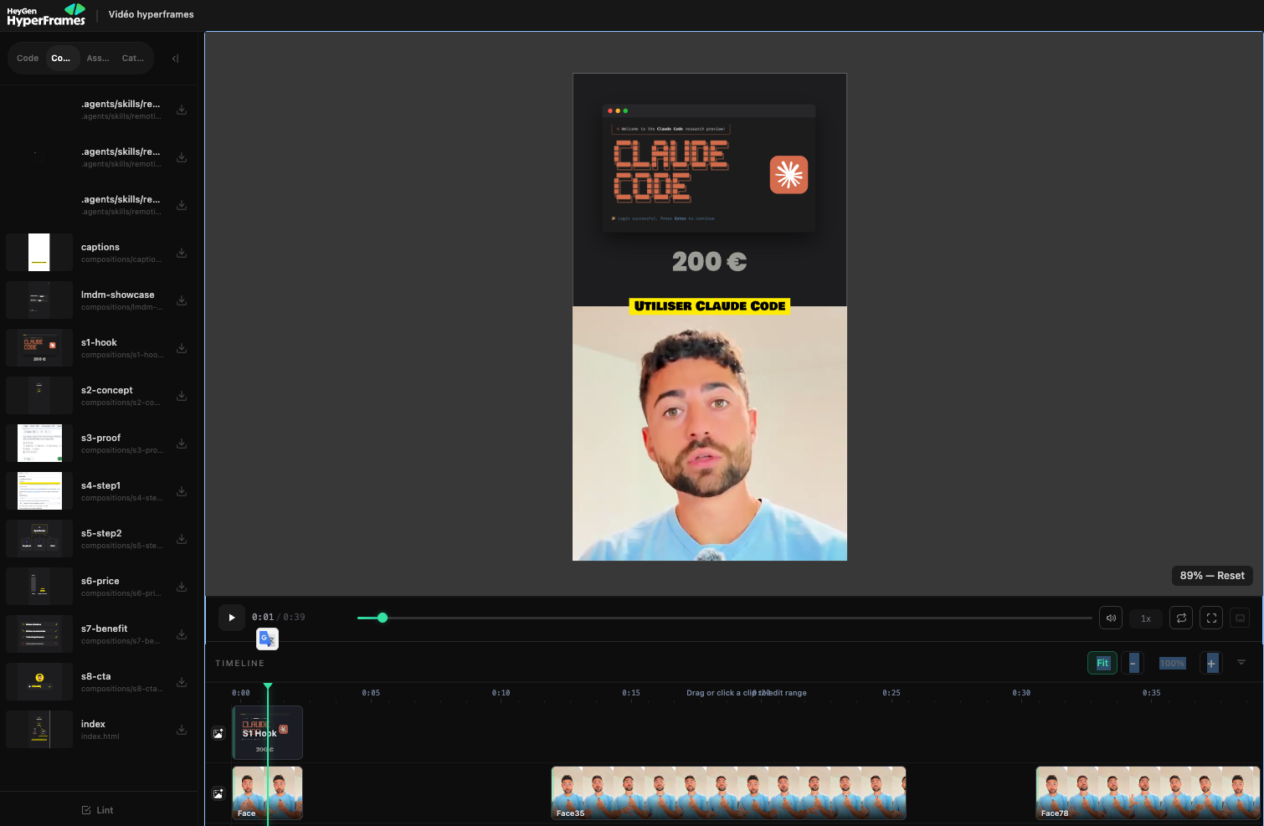The image size is (1264, 826).
Task: Download the index composition
Action: coord(182,730)
